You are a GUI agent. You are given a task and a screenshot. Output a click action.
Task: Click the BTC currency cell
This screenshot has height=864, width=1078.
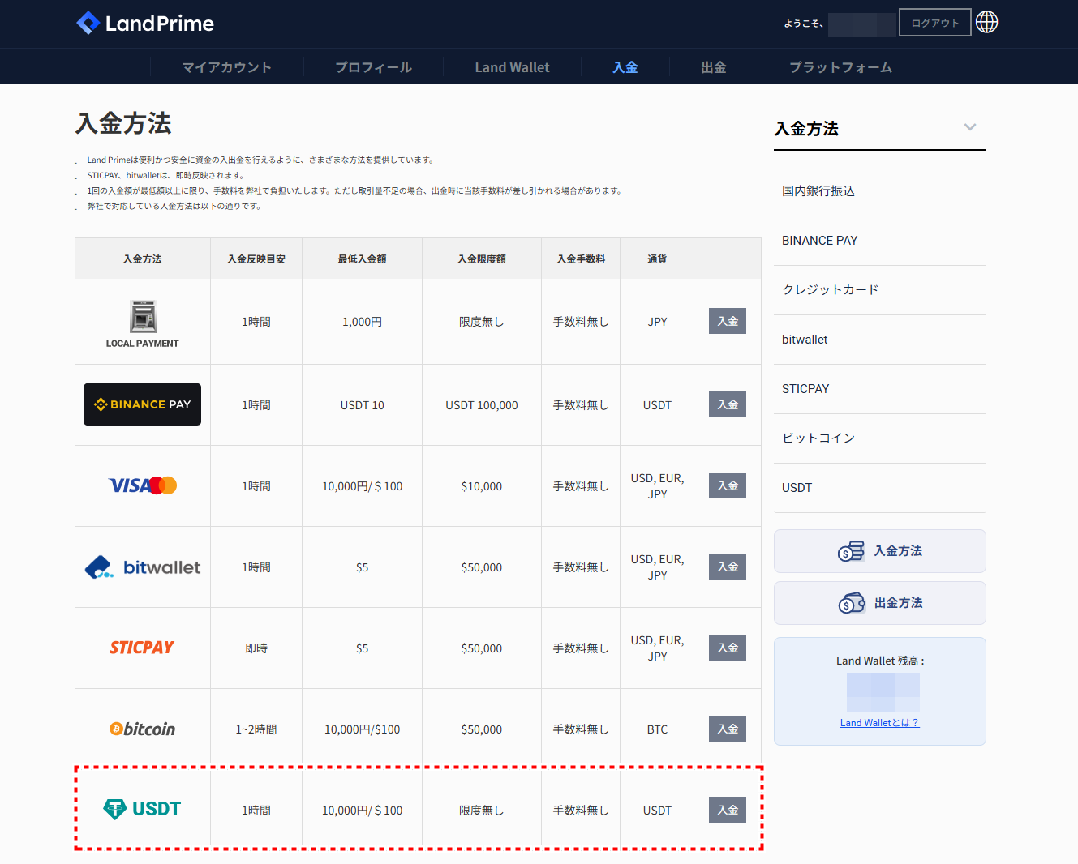tap(657, 729)
